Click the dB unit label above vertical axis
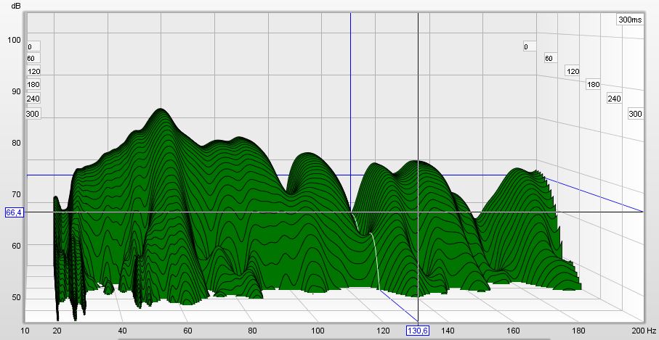The height and width of the screenshot is (340, 659). (x=15, y=6)
